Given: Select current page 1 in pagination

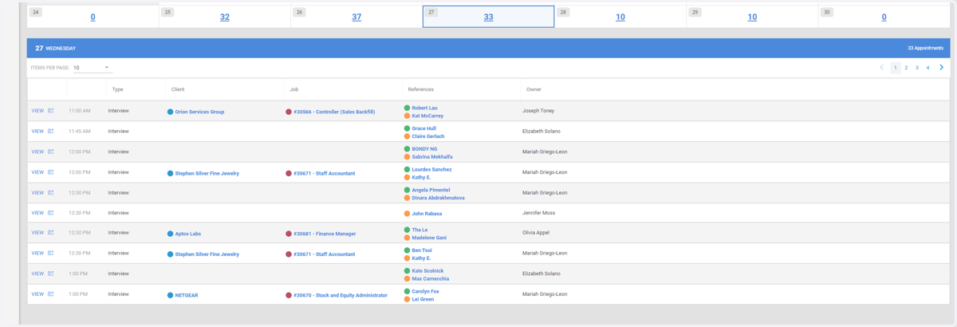Looking at the screenshot, I should 896,68.
